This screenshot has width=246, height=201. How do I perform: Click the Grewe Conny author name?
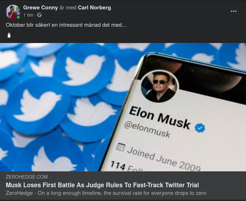41,8
